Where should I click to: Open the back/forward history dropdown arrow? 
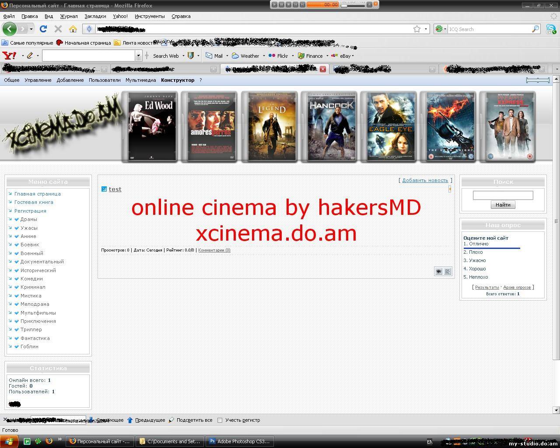coord(31,29)
